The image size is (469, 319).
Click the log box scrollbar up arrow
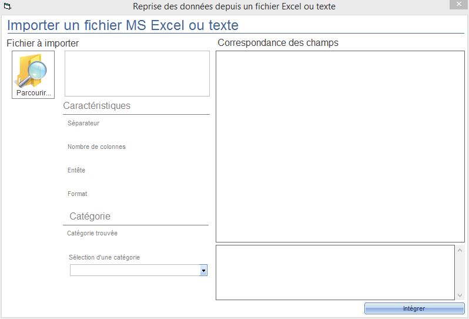pyautogui.click(x=460, y=250)
